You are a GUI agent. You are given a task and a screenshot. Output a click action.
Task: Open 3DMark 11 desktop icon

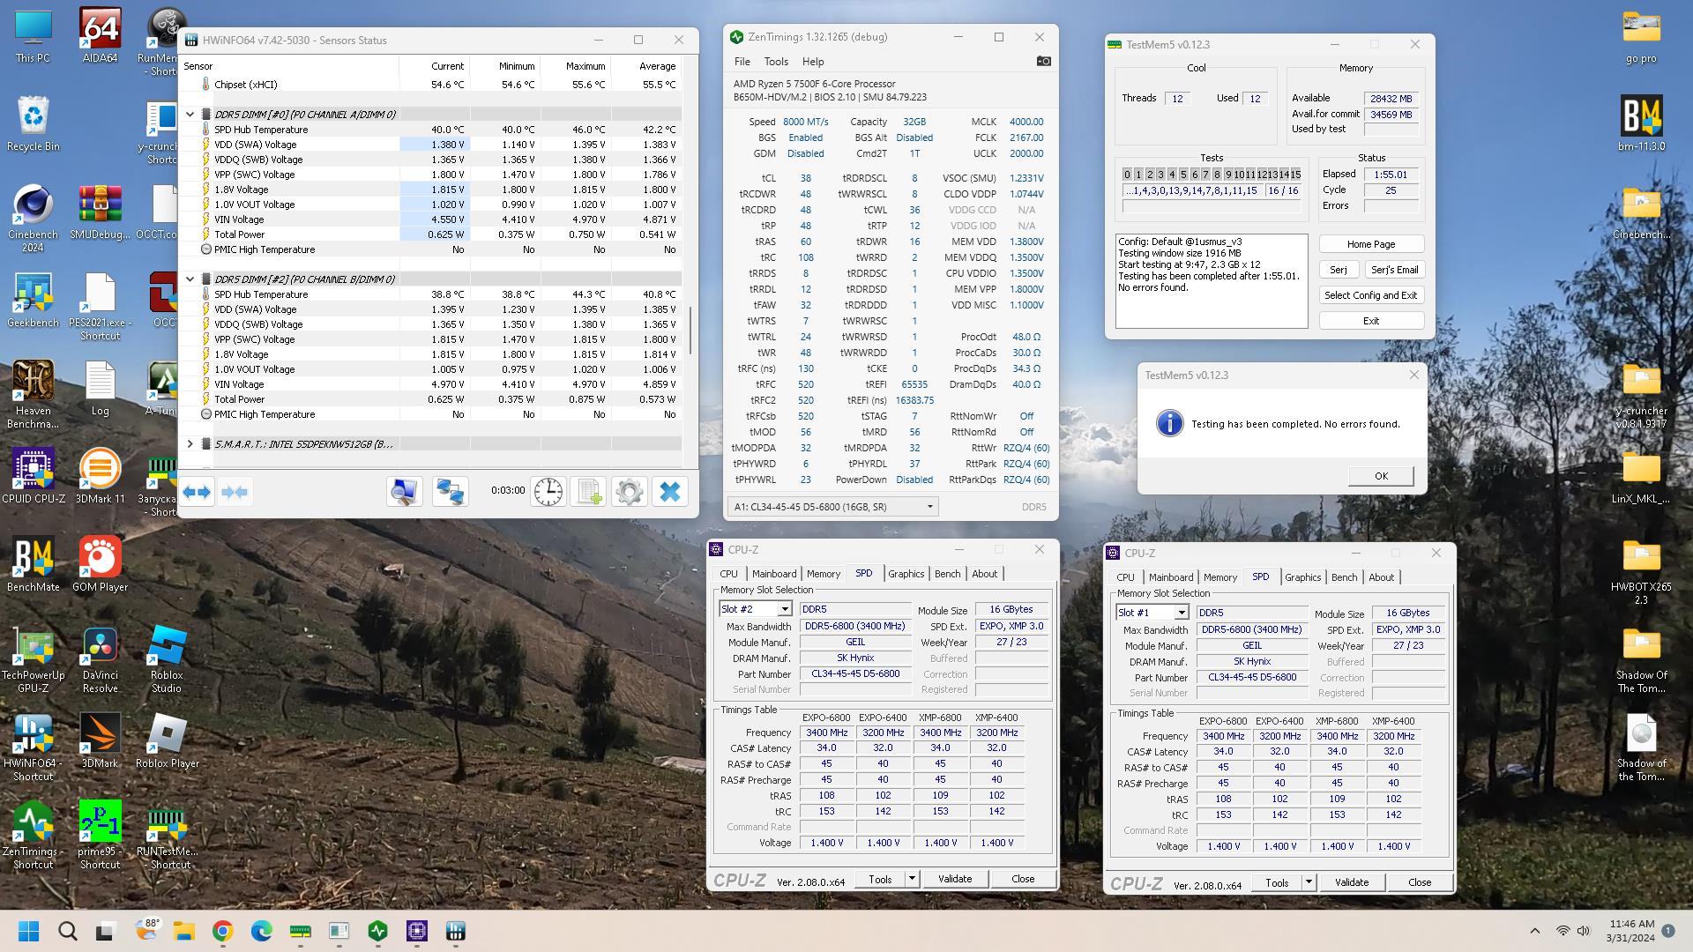point(100,476)
